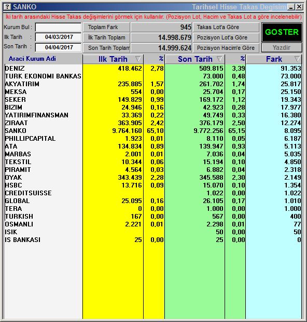Click the first percent column header
The height and width of the screenshot is (322, 307).
coord(154,59)
